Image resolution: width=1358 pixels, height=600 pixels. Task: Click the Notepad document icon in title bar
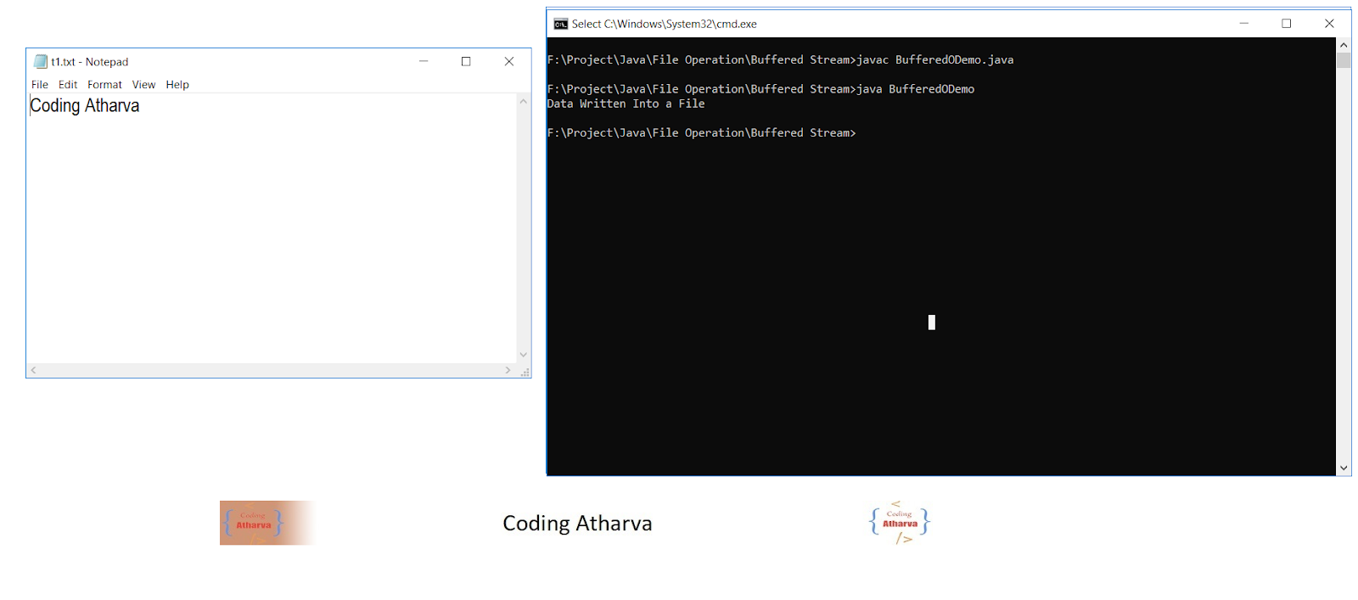click(x=40, y=61)
